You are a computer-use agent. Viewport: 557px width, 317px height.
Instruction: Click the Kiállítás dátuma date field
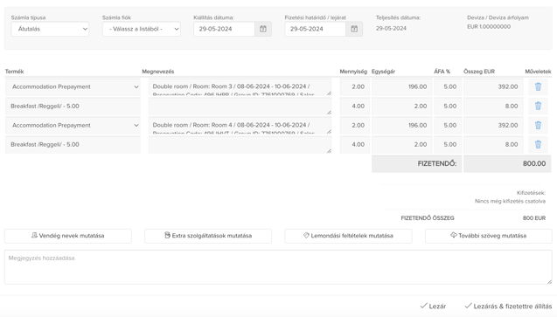[x=224, y=29]
